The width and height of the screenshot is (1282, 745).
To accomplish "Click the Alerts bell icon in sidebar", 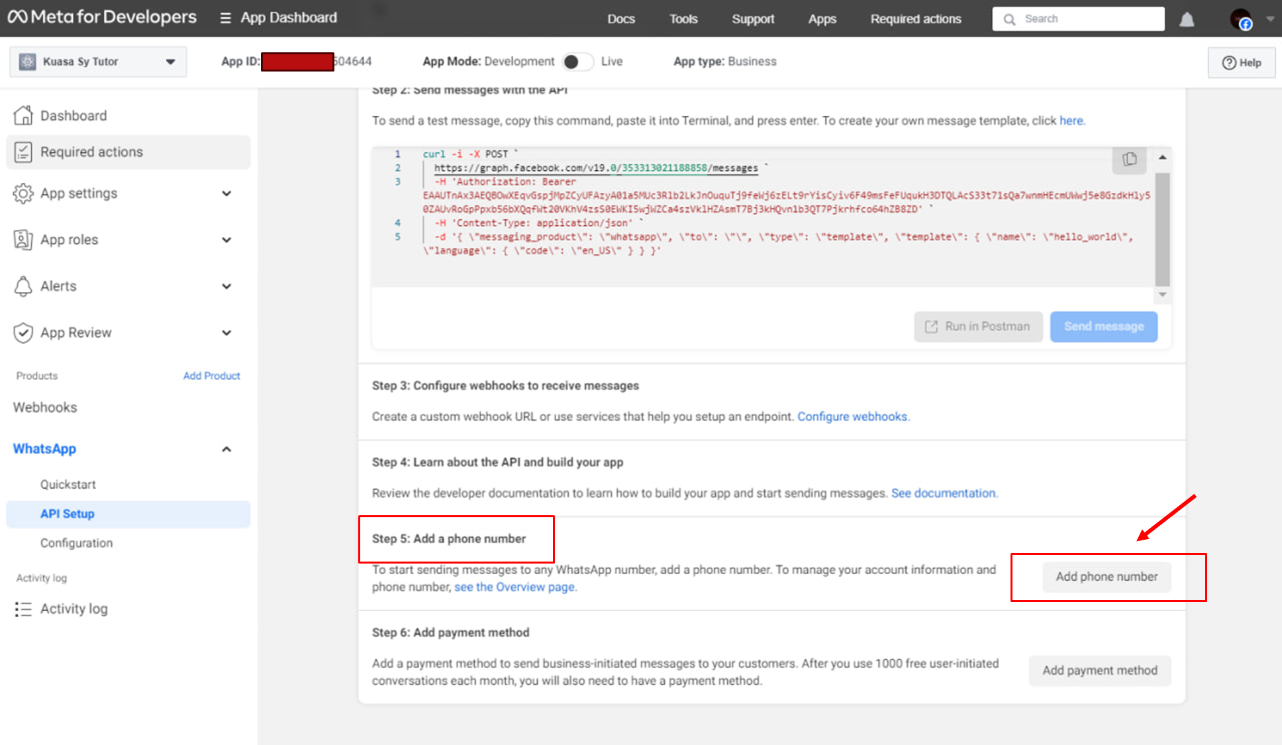I will 23,286.
